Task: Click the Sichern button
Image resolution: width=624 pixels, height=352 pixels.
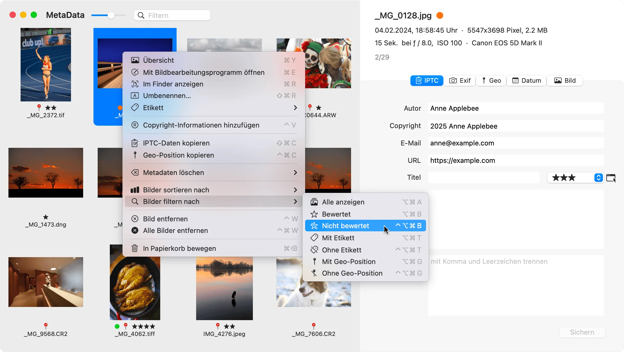Action: tap(582, 332)
